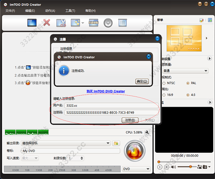The width and height of the screenshot is (215, 179).
Task: Click the first CPU core usage graph
Action: [10, 132]
